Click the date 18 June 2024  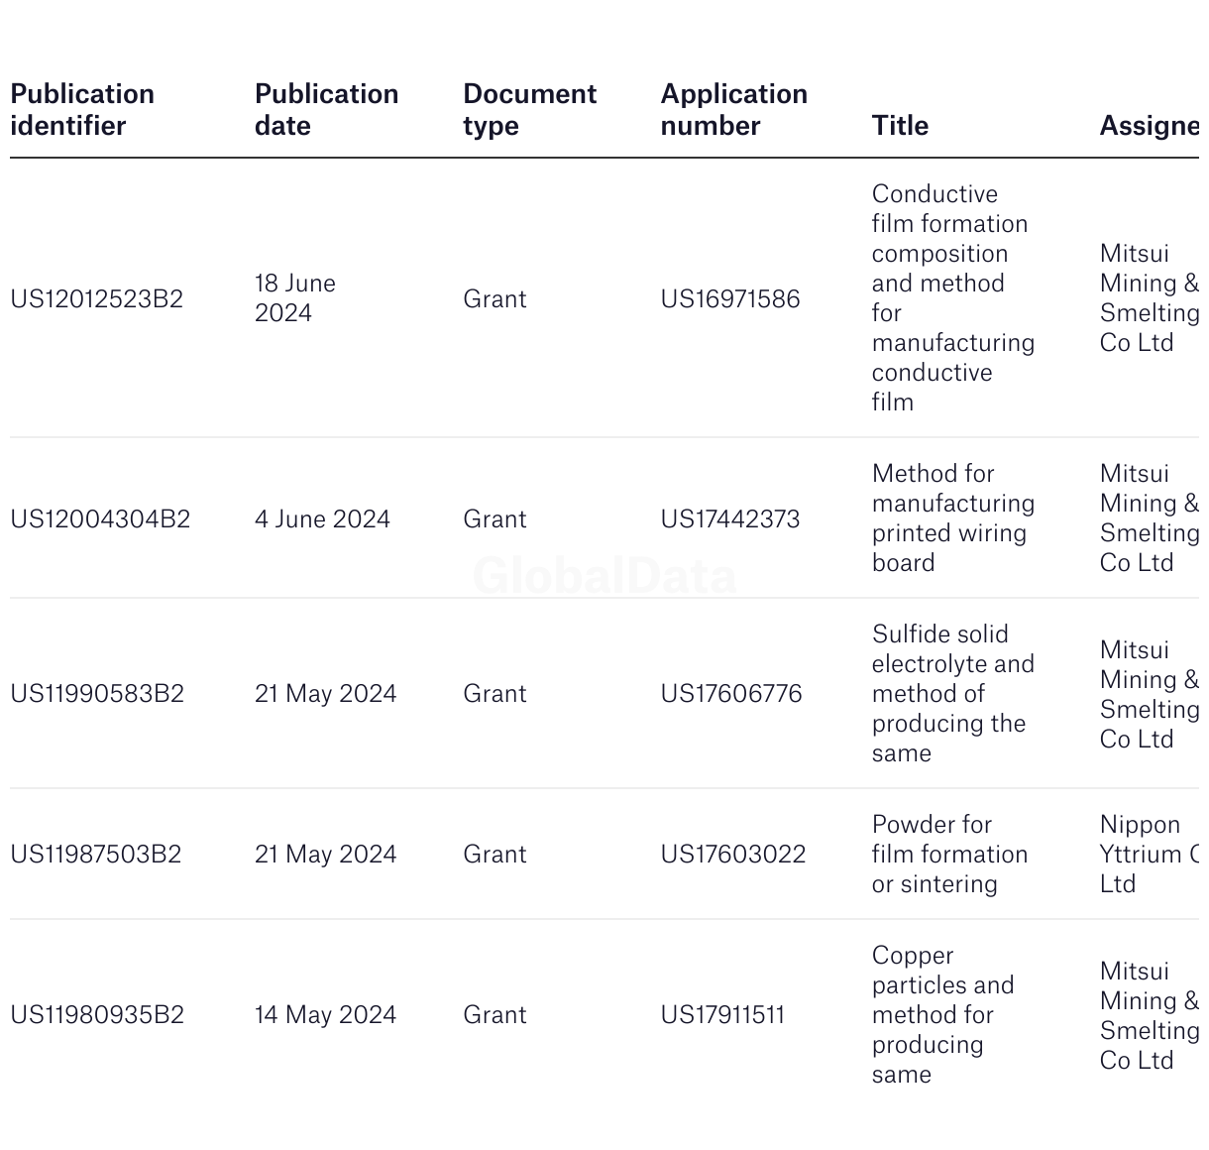pos(295,298)
